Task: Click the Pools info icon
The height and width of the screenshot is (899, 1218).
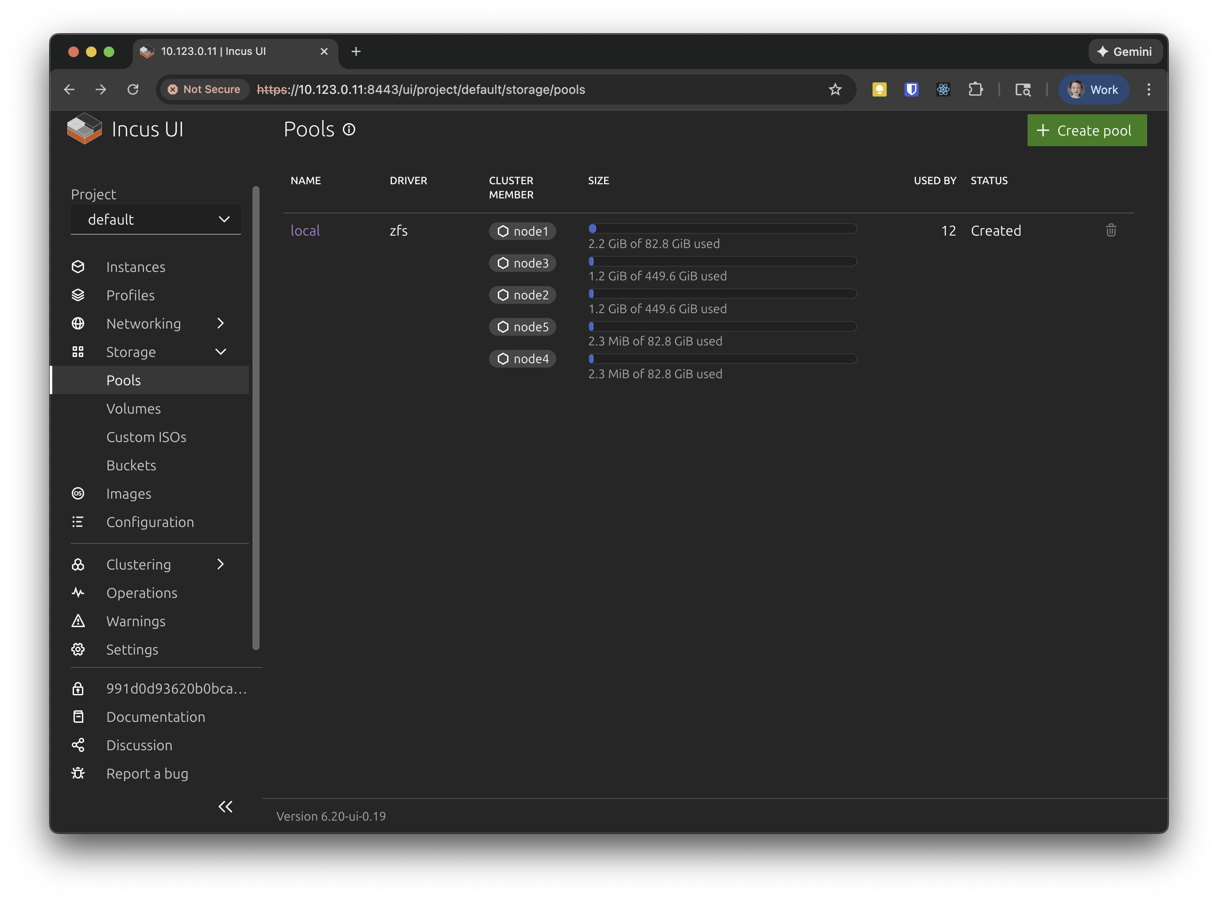Action: 349,129
